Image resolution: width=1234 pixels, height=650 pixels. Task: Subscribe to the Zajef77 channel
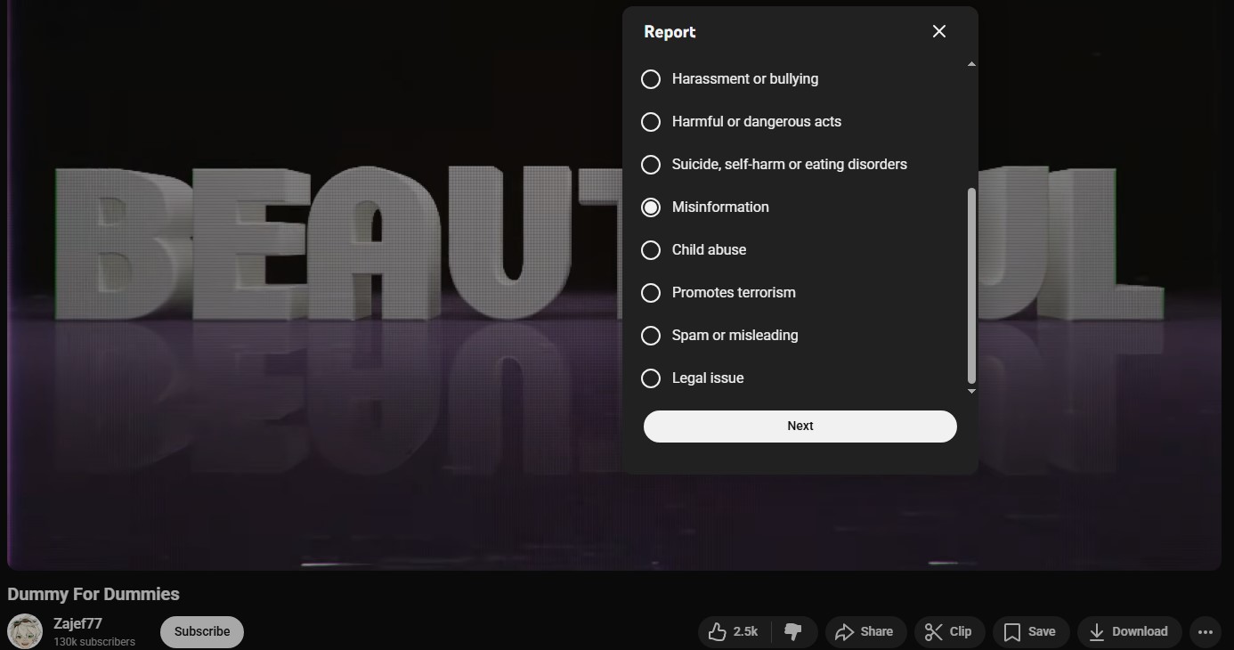pos(202,632)
